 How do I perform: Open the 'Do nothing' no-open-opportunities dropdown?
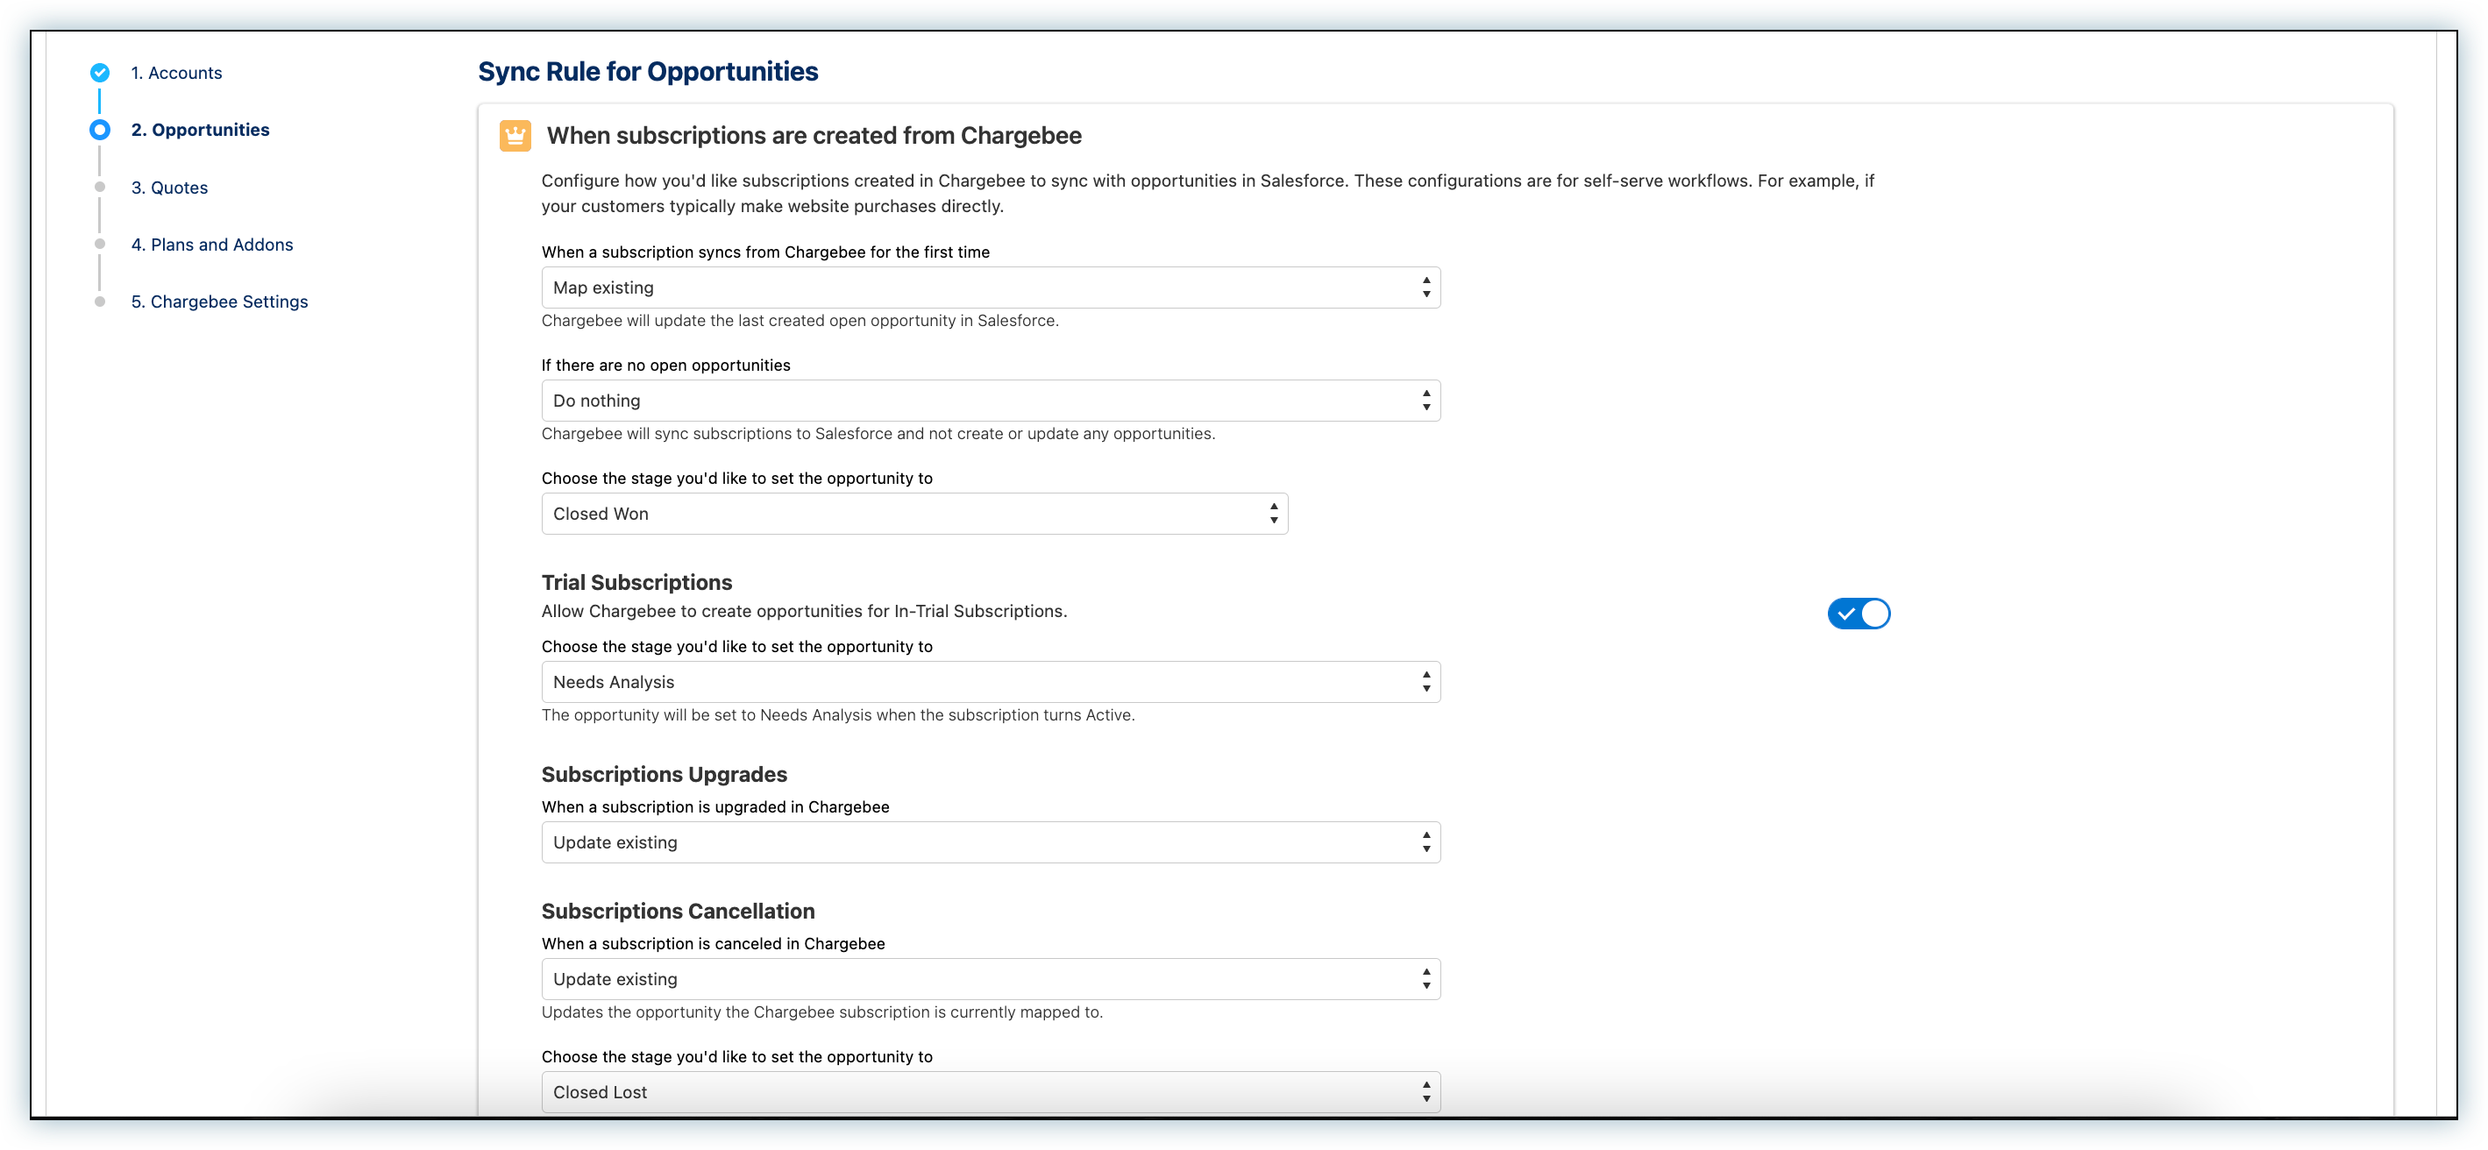point(990,401)
